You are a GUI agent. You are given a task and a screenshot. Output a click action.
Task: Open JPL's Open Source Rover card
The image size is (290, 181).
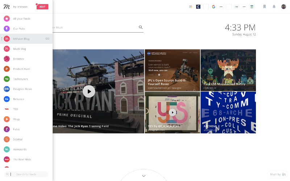173,70
